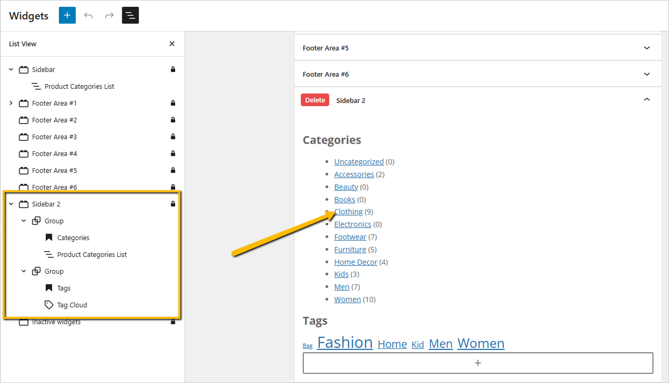The width and height of the screenshot is (669, 383).
Task: Click the bookmark icon beside Categories
Action: click(48, 237)
